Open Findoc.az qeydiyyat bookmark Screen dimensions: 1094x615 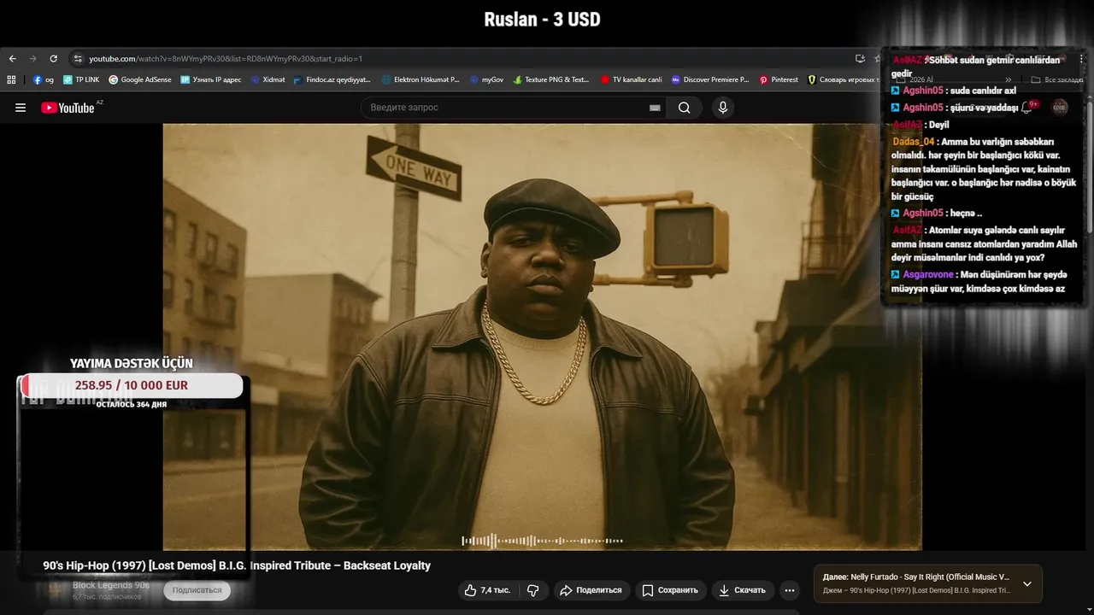pos(332,79)
